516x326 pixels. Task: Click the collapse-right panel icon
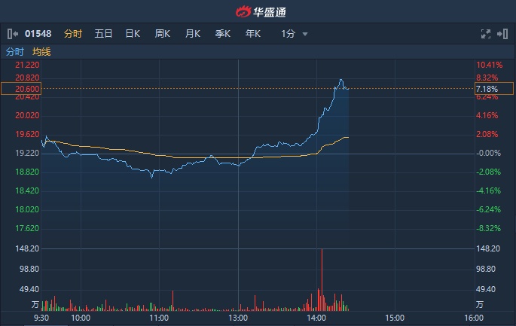pos(503,34)
